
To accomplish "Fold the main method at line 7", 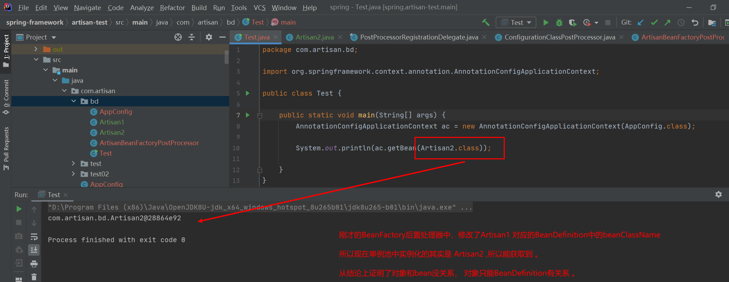I will 260,116.
